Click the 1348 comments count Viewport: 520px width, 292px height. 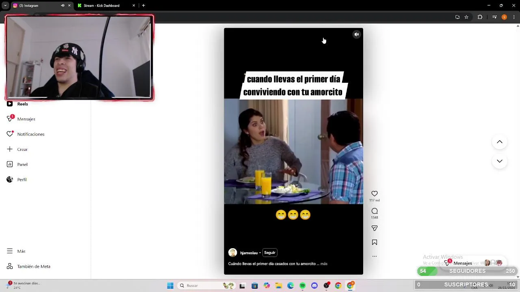click(x=375, y=217)
